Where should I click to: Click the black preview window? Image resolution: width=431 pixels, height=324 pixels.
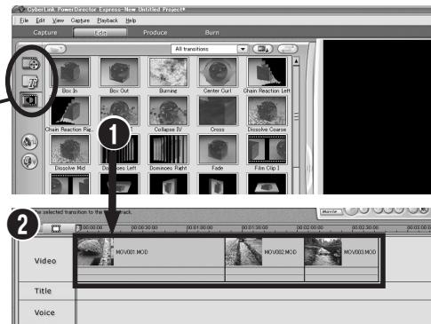(x=377, y=117)
